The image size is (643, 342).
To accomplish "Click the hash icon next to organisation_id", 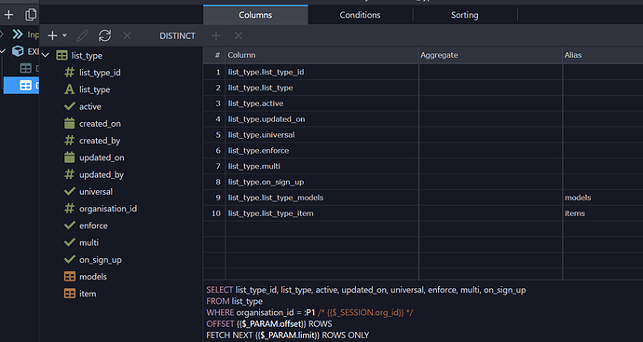I will coord(70,209).
